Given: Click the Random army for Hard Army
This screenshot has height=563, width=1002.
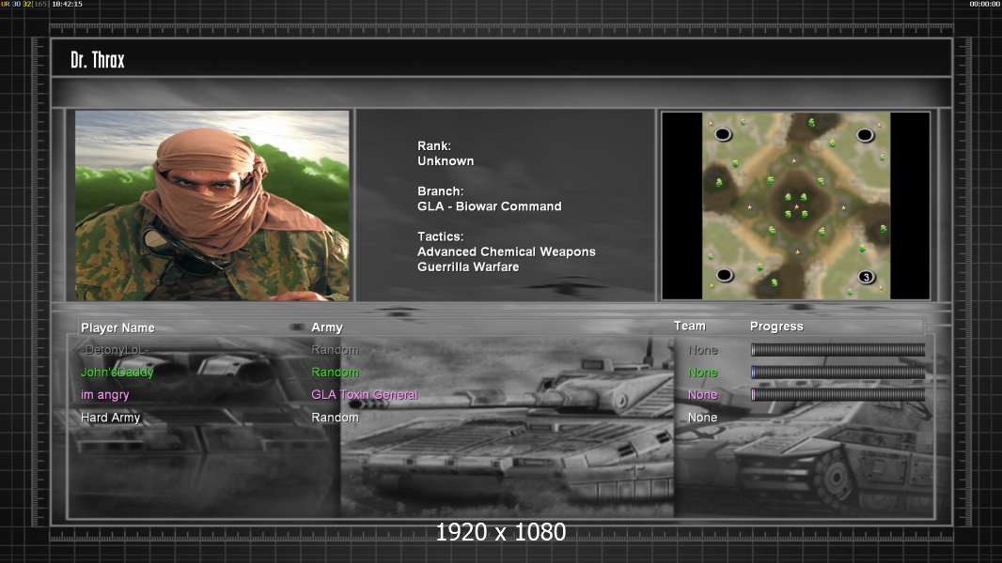Looking at the screenshot, I should (x=335, y=418).
